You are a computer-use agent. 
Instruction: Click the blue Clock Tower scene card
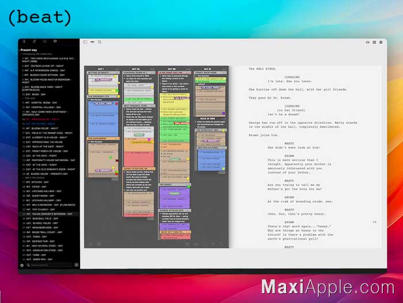coord(103,119)
